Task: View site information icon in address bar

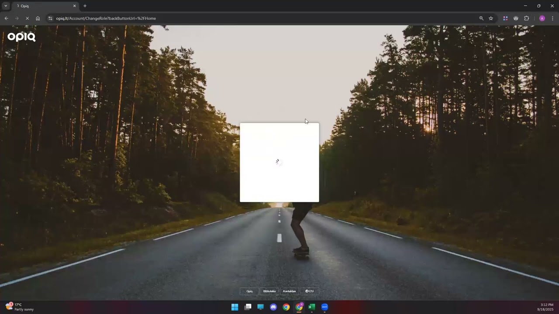Action: (50, 18)
